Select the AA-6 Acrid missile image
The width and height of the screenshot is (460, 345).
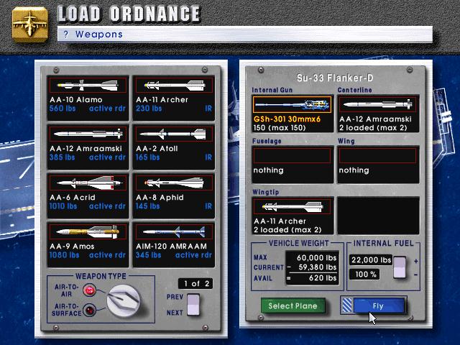tap(88, 183)
